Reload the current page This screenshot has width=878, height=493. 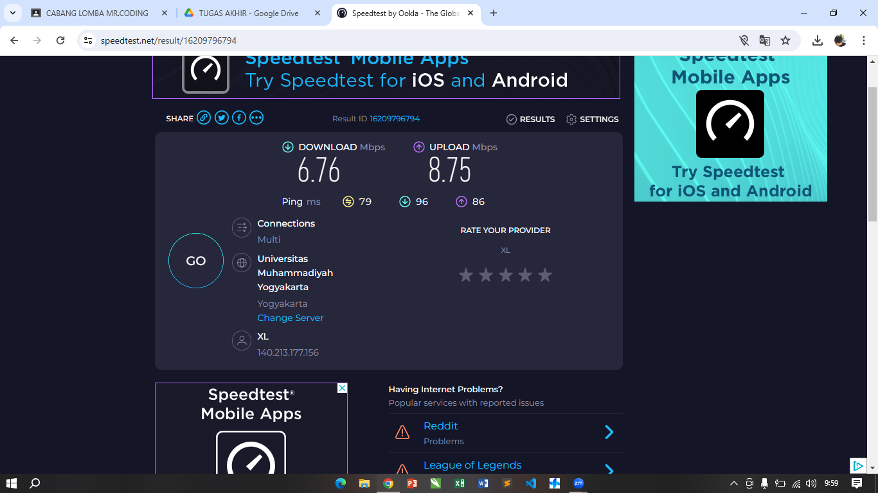(60, 40)
